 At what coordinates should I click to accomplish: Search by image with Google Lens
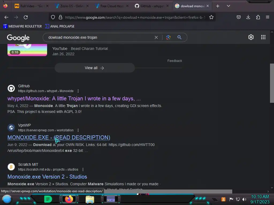point(168,37)
